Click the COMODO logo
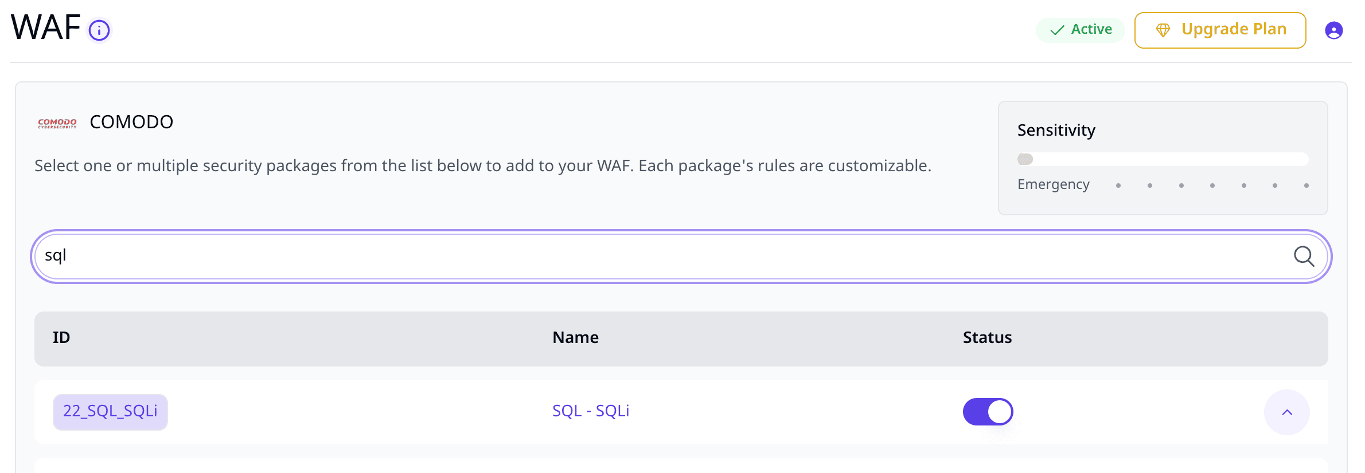Viewport: 1365px width, 473px height. (x=57, y=123)
